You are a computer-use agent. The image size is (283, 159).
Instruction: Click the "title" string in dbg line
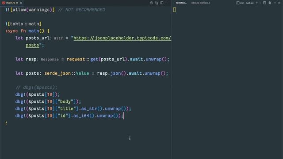67,109
